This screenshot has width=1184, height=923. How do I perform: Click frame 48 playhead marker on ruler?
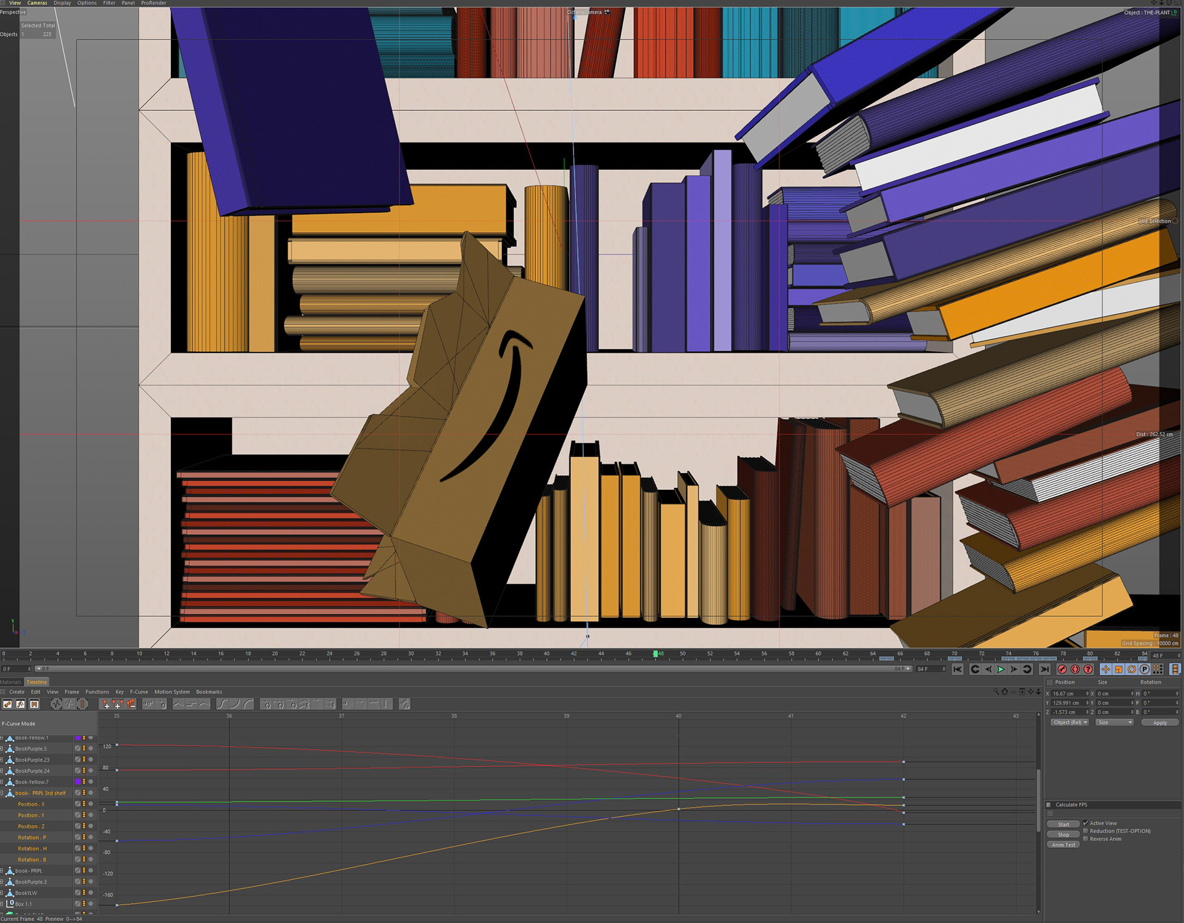coord(656,654)
